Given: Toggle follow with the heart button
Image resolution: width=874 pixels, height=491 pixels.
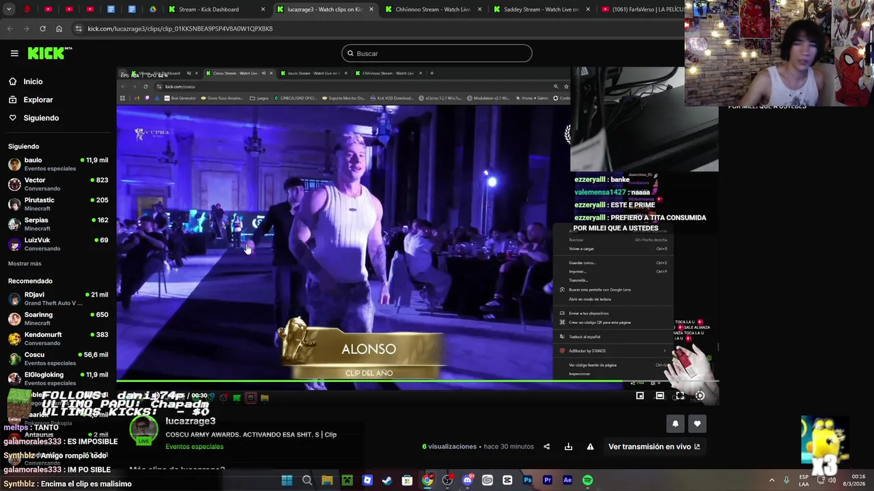Looking at the screenshot, I should pyautogui.click(x=697, y=423).
